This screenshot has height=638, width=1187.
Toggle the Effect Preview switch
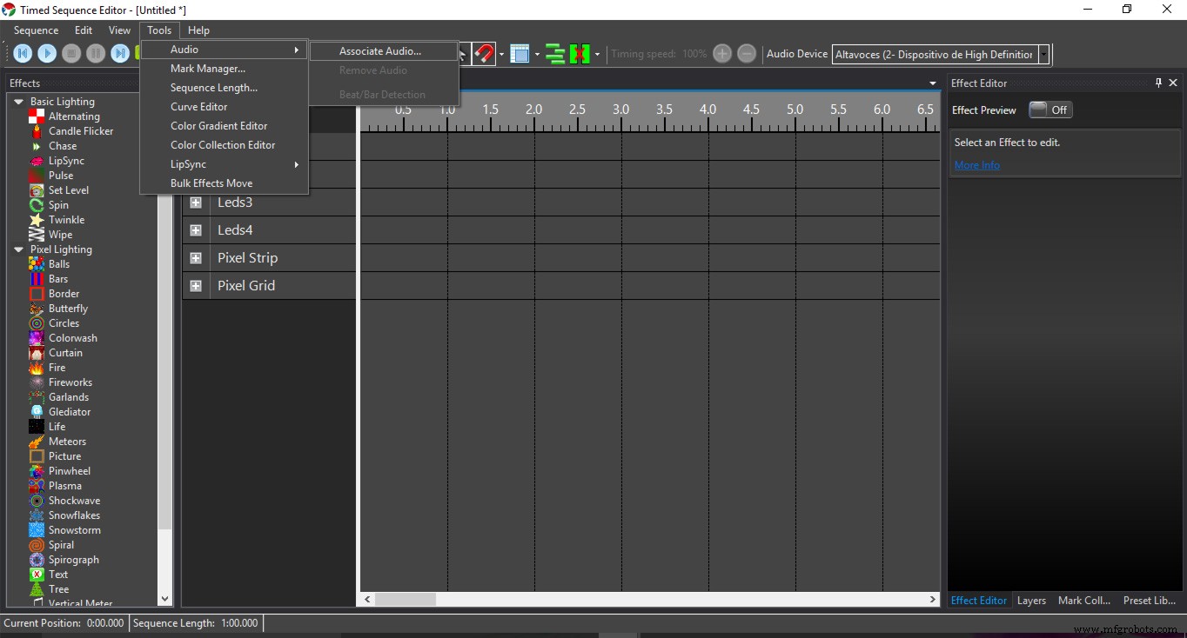1050,110
